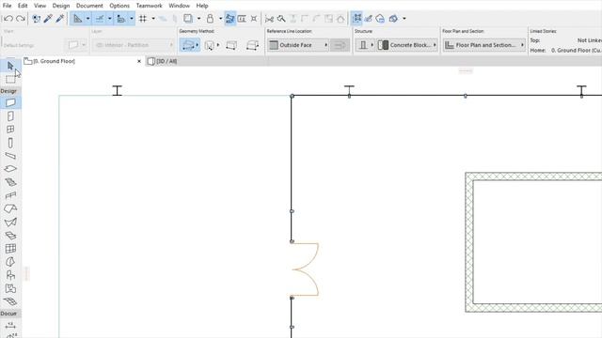Toggle suspend groups button
The image size is (602, 338).
pyautogui.click(x=356, y=19)
